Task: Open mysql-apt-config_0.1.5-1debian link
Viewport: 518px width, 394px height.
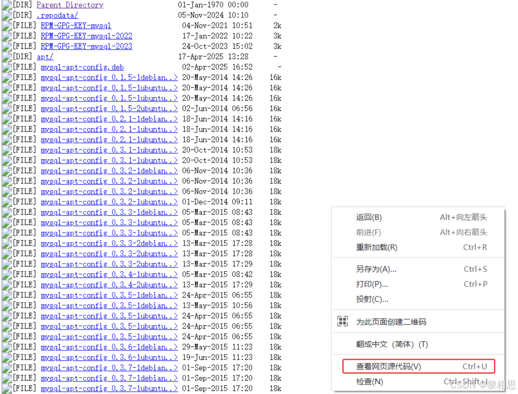Action: point(109,78)
